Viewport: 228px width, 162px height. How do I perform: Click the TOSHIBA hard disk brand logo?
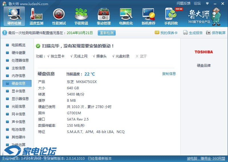(203, 52)
